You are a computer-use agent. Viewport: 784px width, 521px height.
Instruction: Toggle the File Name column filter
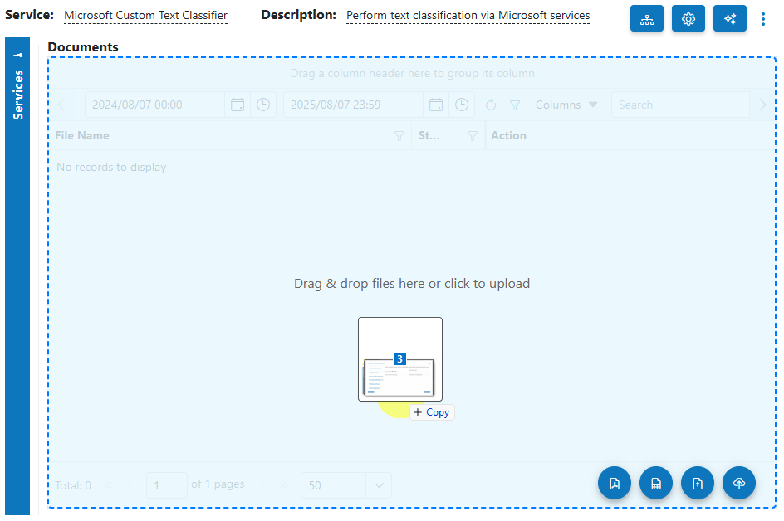pyautogui.click(x=399, y=135)
